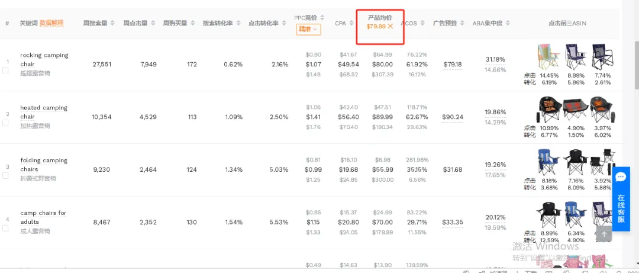Check the heated camping chair row checkbox
Viewport: 639px width, 273px height.
(x=5, y=123)
